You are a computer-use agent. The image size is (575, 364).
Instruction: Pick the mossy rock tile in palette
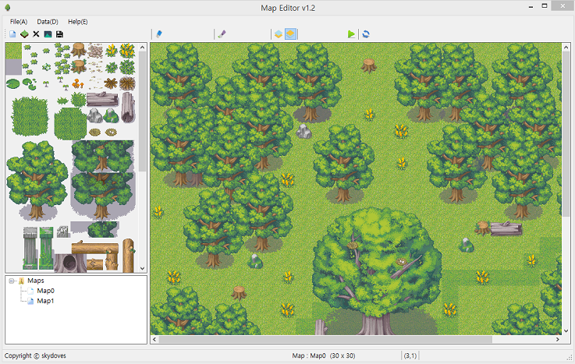tap(111, 115)
